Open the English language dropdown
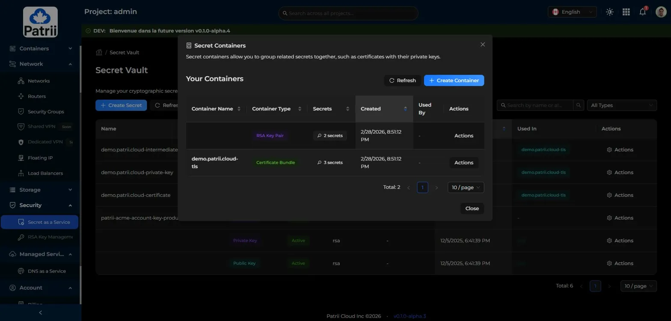The image size is (671, 321). 572,12
